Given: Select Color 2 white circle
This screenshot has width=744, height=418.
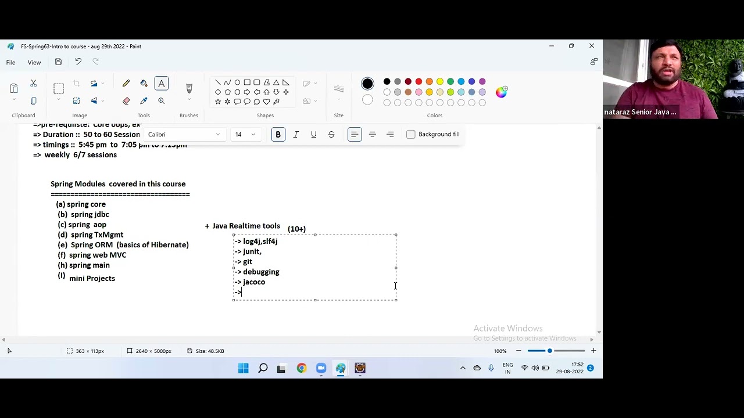Looking at the screenshot, I should (367, 100).
